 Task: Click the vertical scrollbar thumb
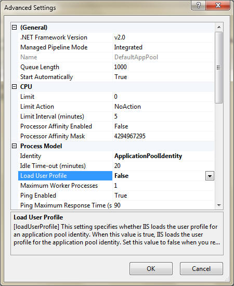[x=219, y=68]
